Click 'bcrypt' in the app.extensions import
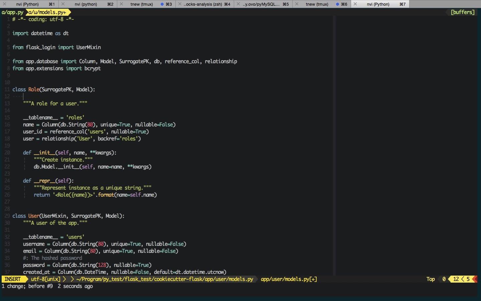The width and height of the screenshot is (481, 301). tap(93, 69)
